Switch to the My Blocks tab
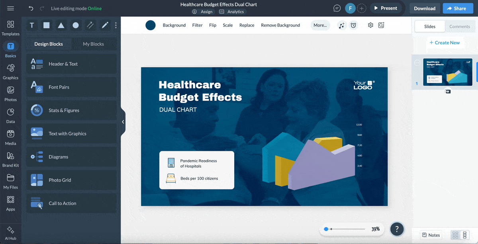 [94, 44]
